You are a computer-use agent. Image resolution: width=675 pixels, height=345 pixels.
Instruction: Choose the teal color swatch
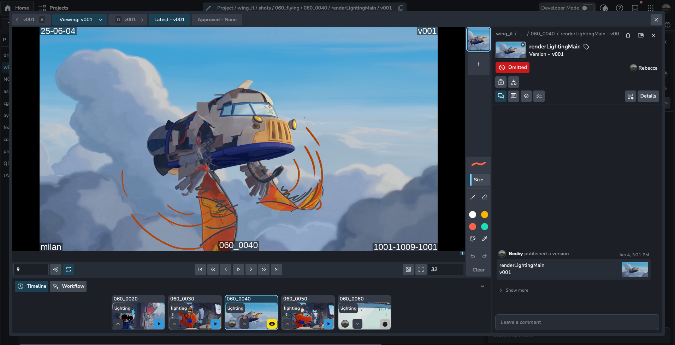pyautogui.click(x=484, y=227)
